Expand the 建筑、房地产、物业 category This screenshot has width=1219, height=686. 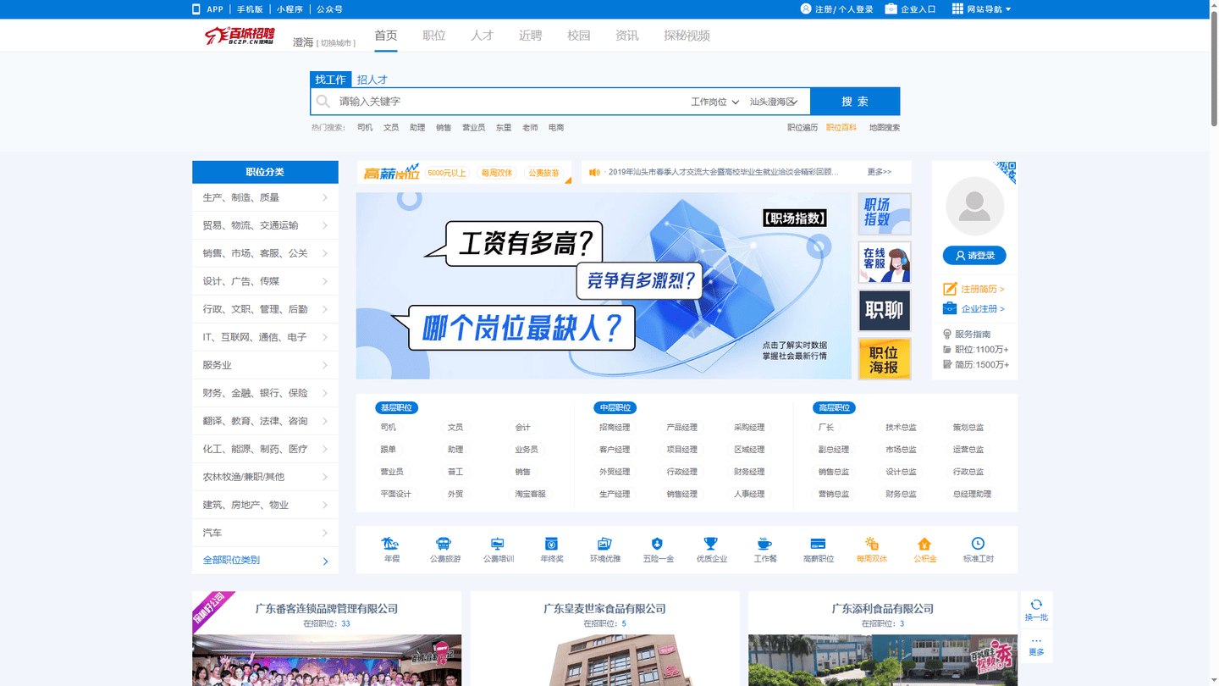click(x=265, y=505)
